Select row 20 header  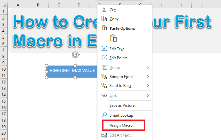click(x=4, y=133)
